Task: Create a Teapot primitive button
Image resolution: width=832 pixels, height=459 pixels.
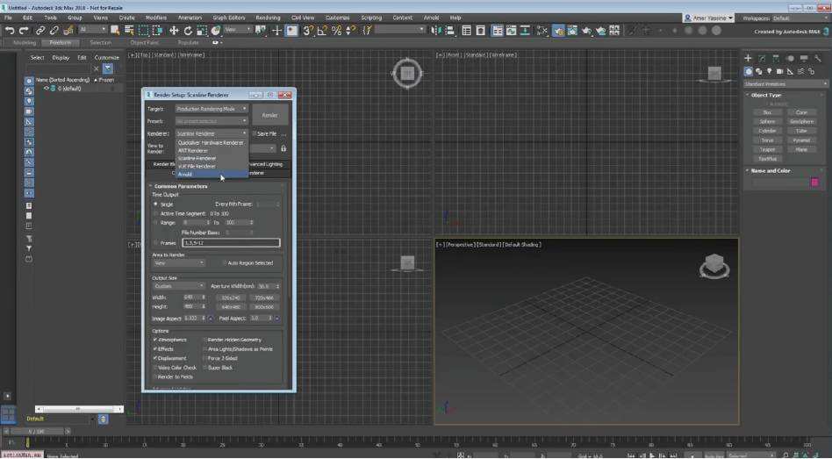Action: coord(767,150)
